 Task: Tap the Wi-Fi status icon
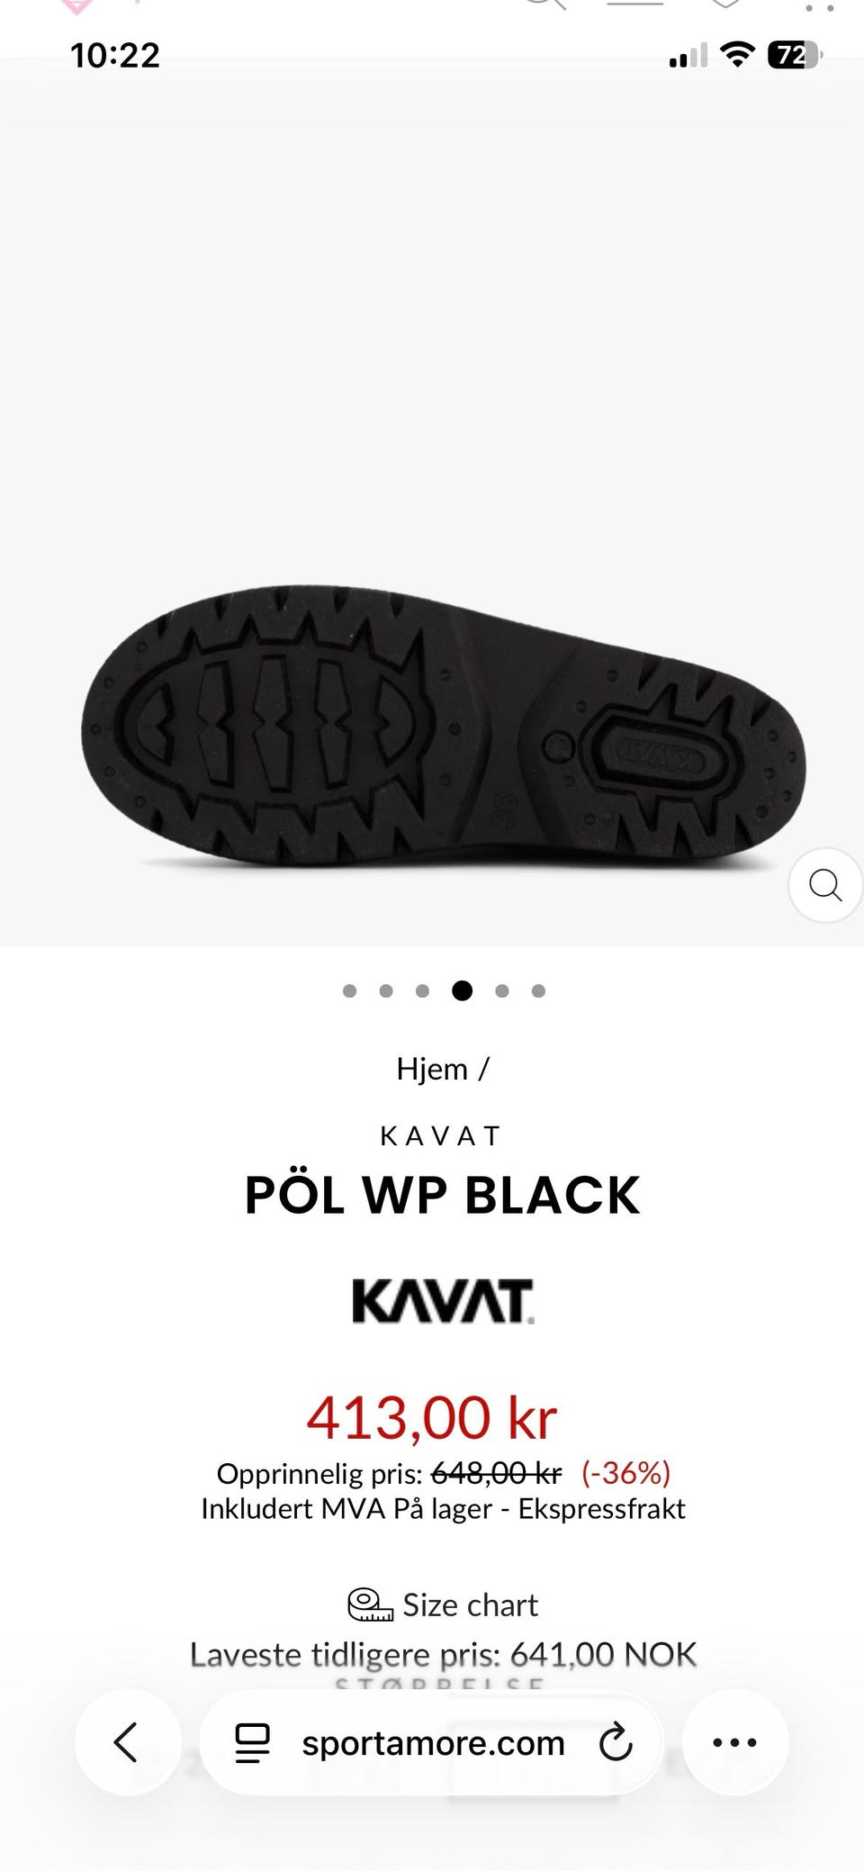(x=738, y=56)
